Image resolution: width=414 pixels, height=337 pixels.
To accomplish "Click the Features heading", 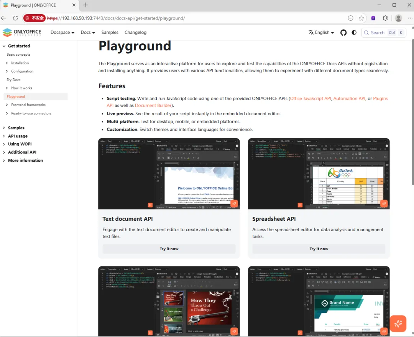I will coord(112,86).
